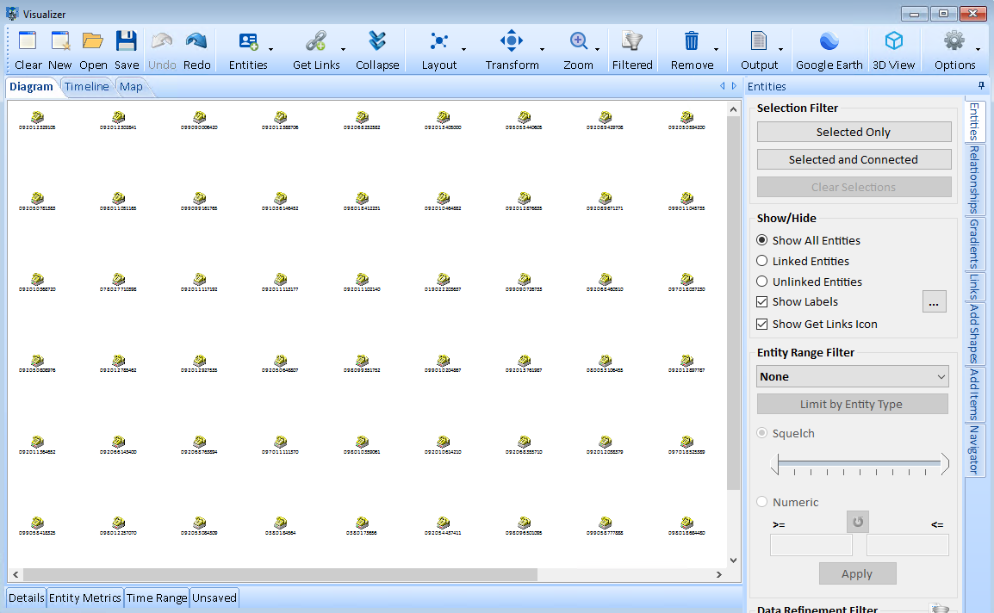Expand the Entities toolbar dropdown arrow
The image size is (994, 613).
(271, 50)
